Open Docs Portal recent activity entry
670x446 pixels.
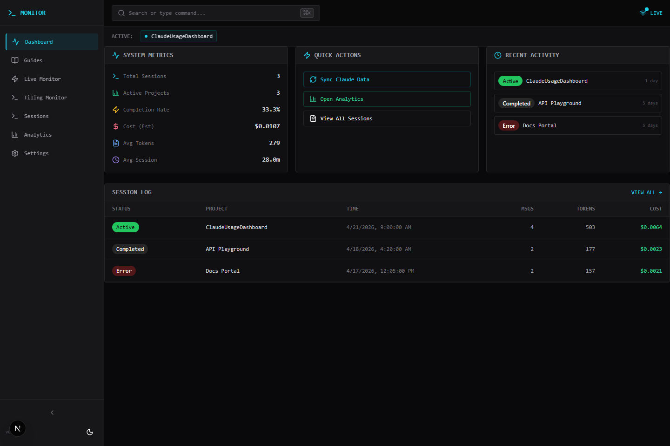pyautogui.click(x=578, y=125)
